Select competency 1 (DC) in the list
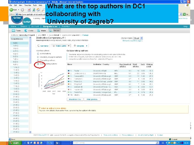Image resolution: width=194 pixels, height=145 pixels. 19,43
